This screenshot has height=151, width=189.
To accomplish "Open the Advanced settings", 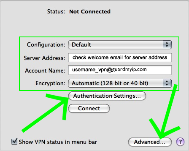I will click(150, 142).
